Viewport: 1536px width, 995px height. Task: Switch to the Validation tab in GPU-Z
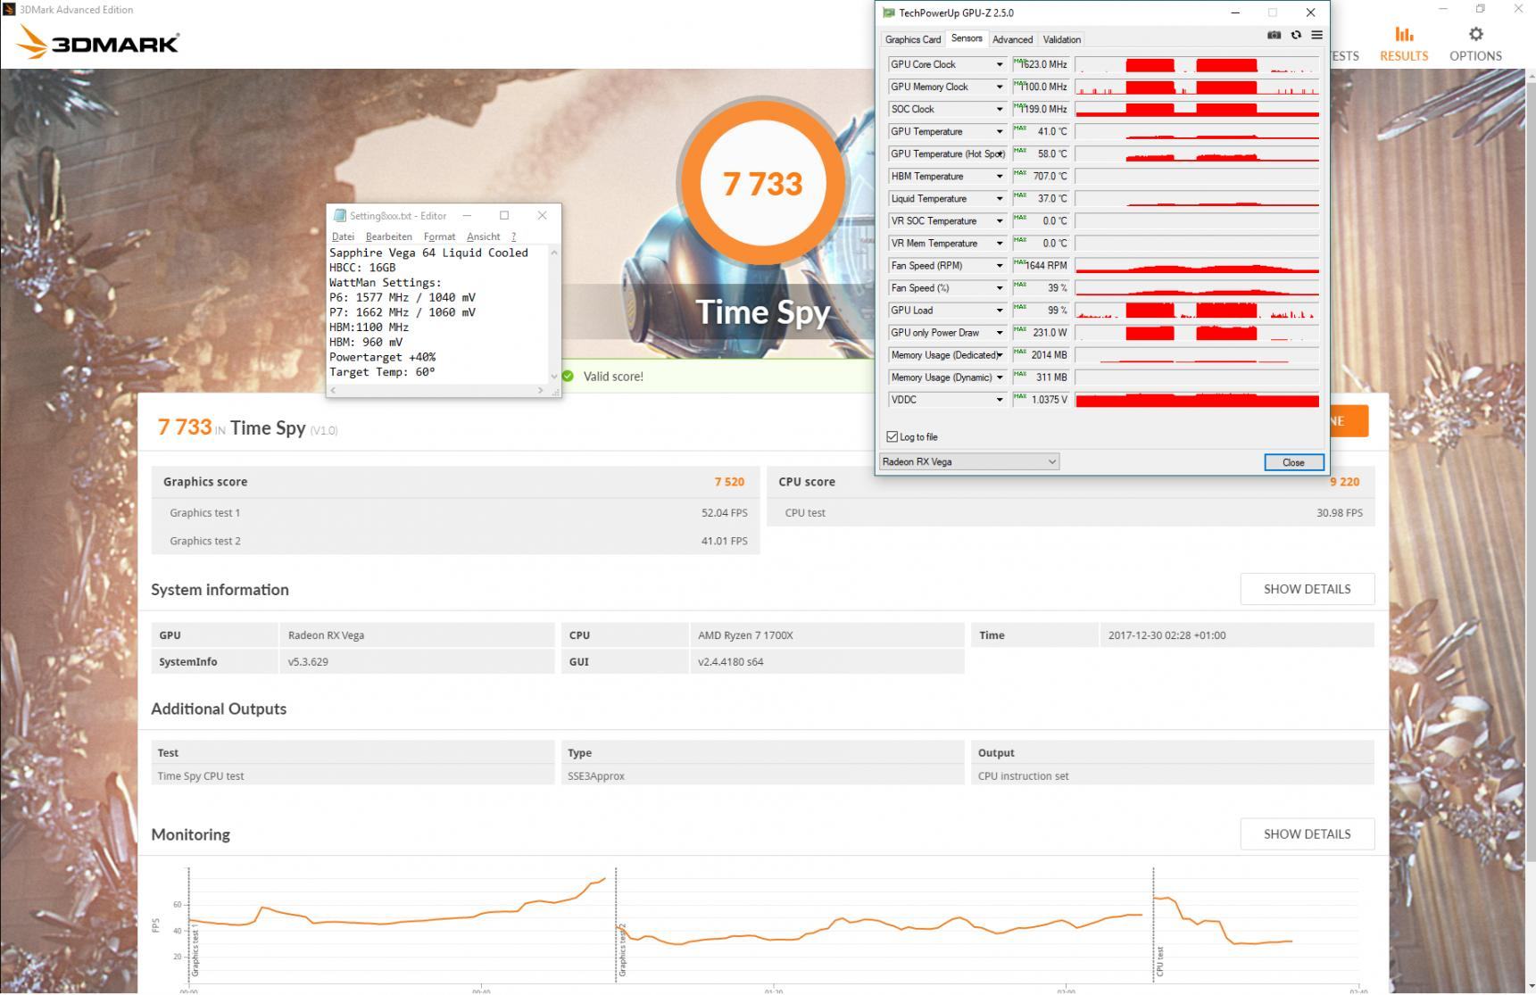pyautogui.click(x=1061, y=39)
